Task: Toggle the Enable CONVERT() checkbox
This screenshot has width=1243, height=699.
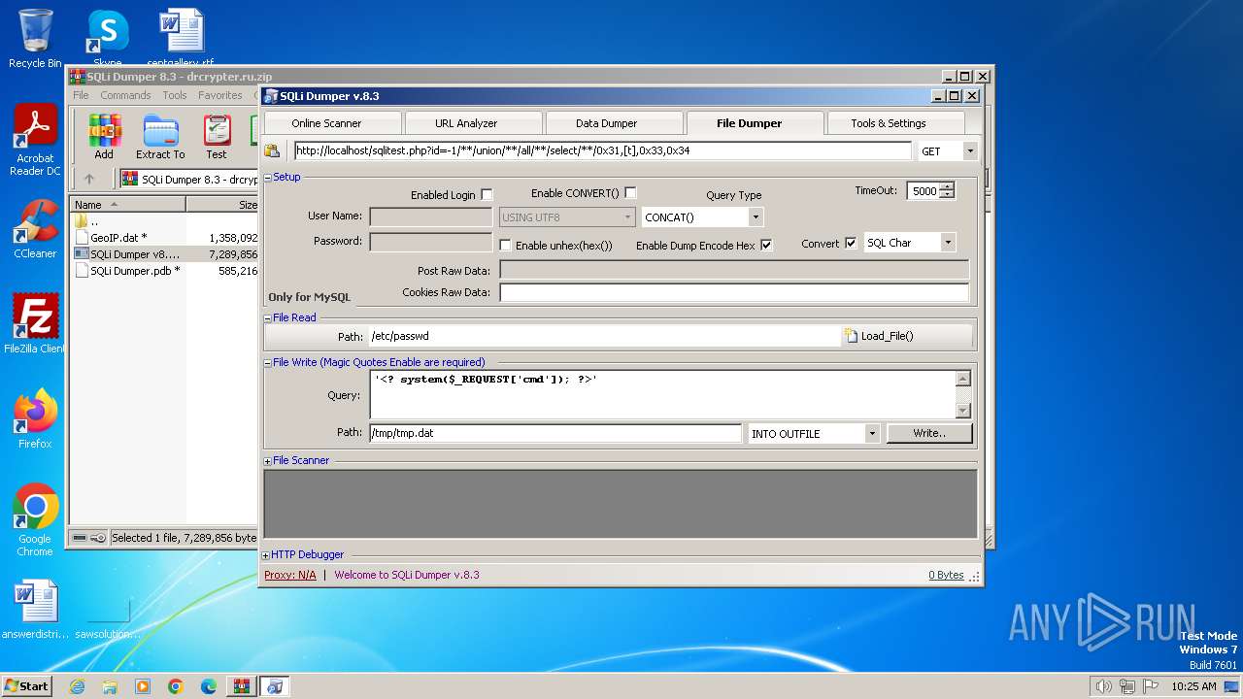Action: [630, 192]
